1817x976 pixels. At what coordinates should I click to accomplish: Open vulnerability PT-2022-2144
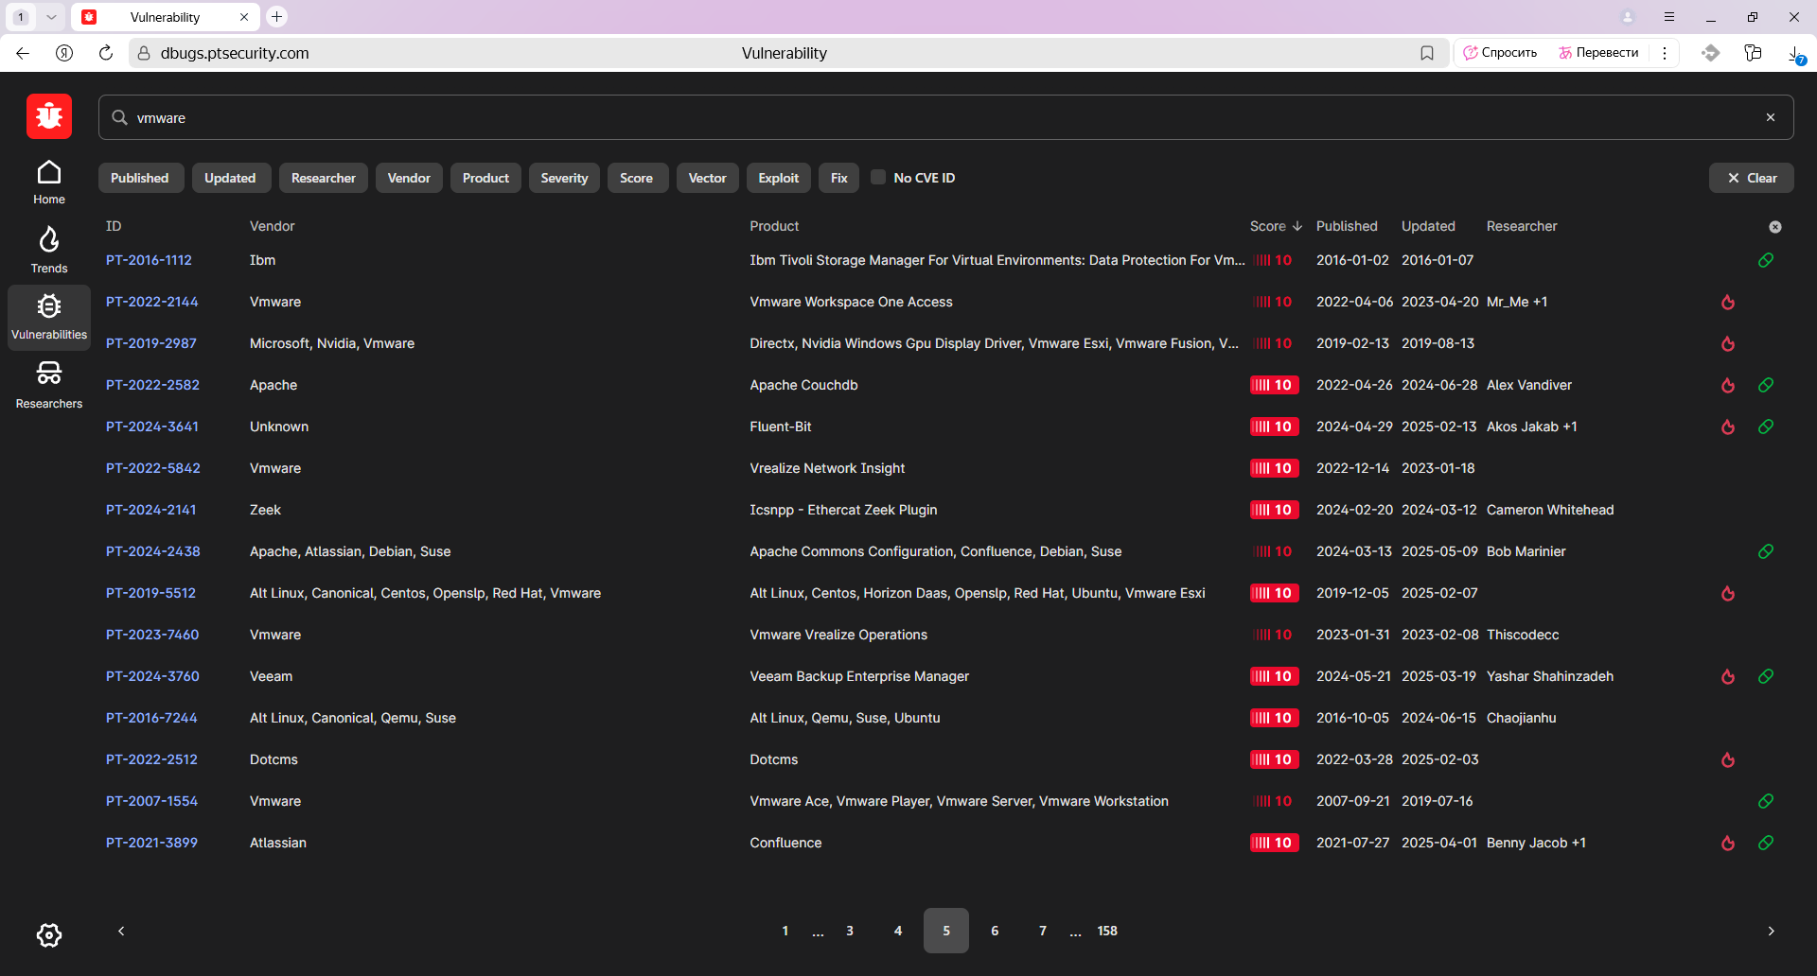click(x=151, y=302)
